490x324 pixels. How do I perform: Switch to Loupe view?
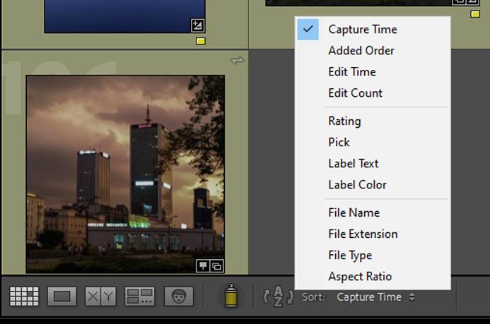click(x=62, y=296)
